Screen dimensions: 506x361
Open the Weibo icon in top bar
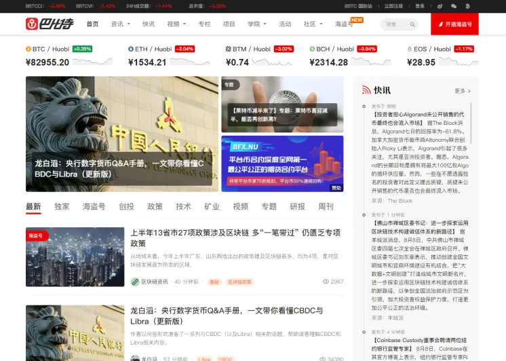pyautogui.click(x=440, y=6)
